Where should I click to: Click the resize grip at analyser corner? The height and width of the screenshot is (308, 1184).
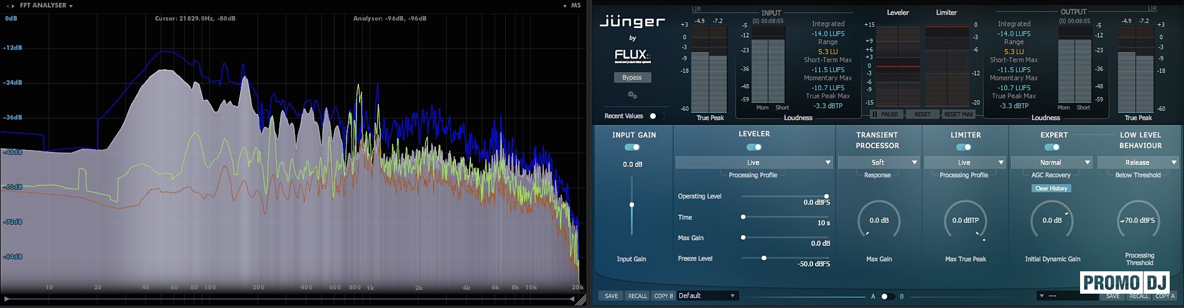(580, 300)
